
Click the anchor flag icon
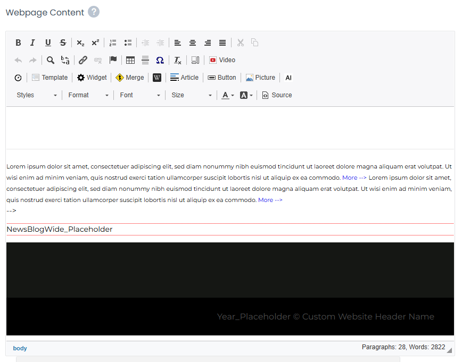tap(113, 60)
